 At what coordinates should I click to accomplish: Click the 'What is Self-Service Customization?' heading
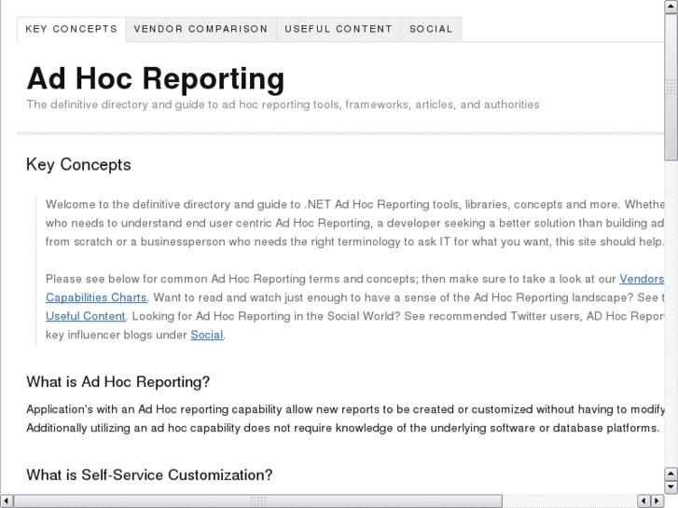pos(149,475)
